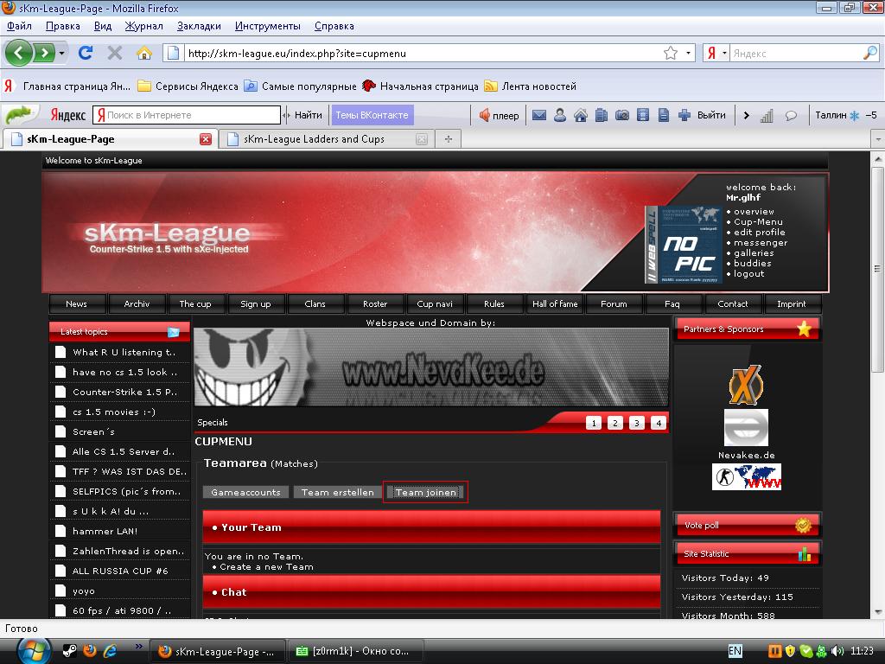The image size is (885, 664).
Task: Click the Найти search button
Action: tap(308, 115)
